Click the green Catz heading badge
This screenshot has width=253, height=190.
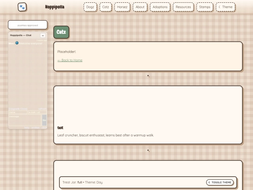[x=61, y=32]
